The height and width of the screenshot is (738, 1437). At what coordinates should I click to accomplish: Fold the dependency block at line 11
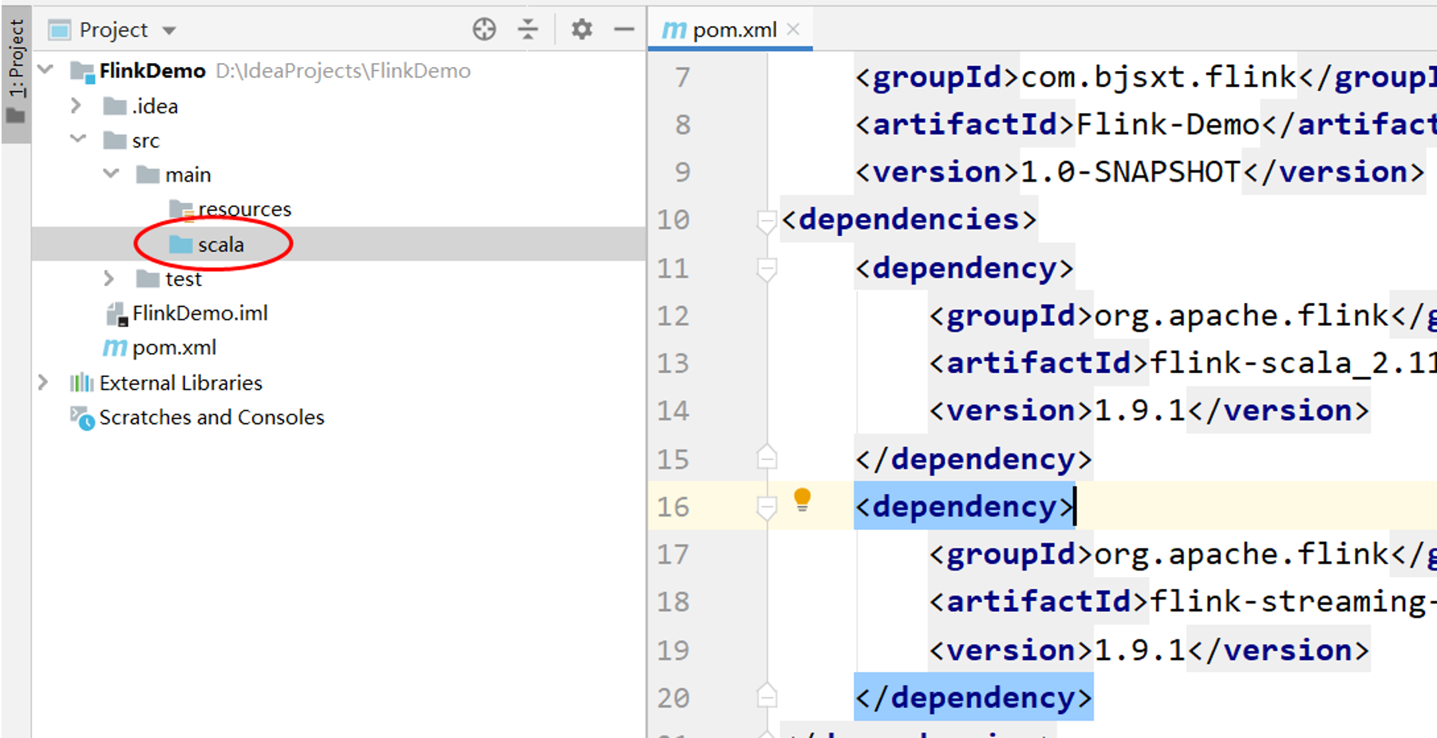tap(766, 269)
